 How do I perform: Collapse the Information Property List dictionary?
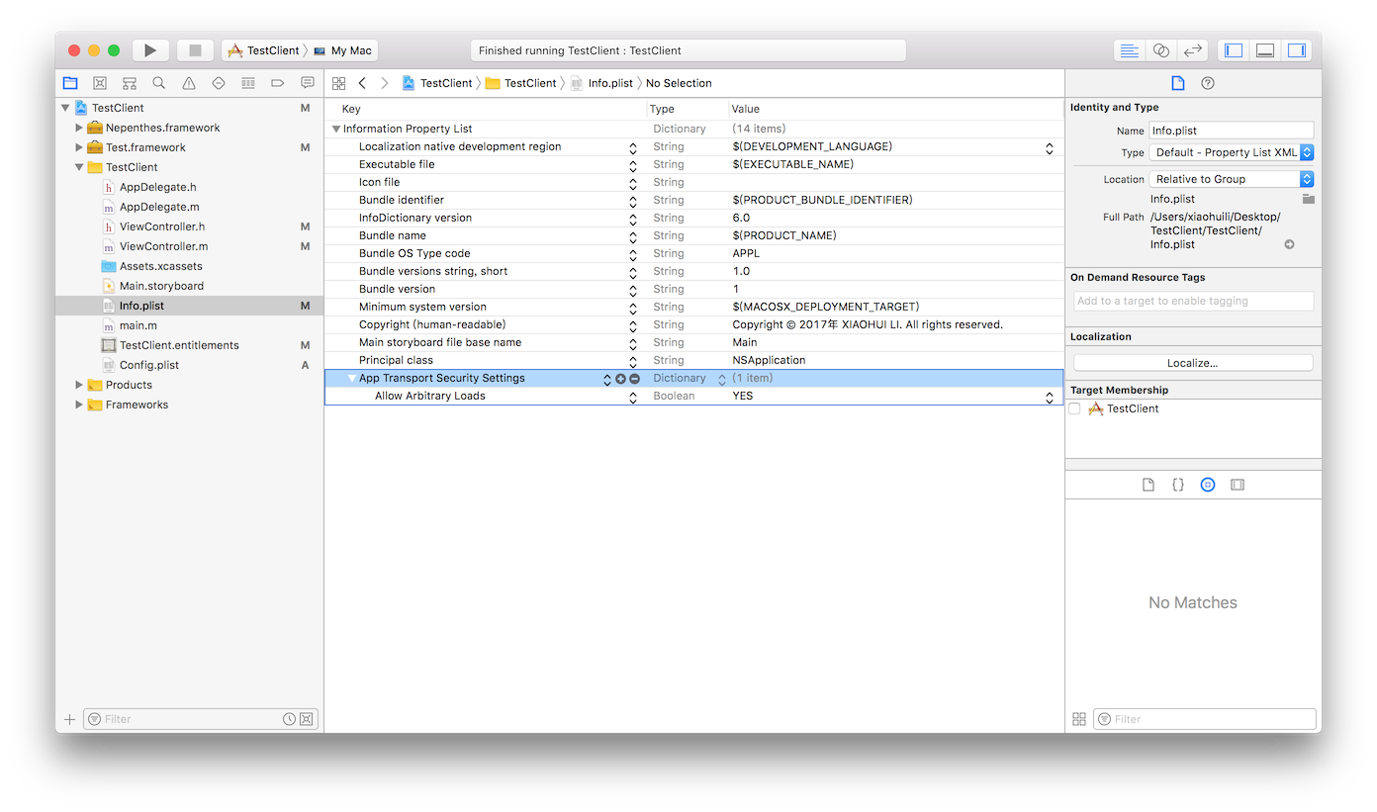[336, 129]
